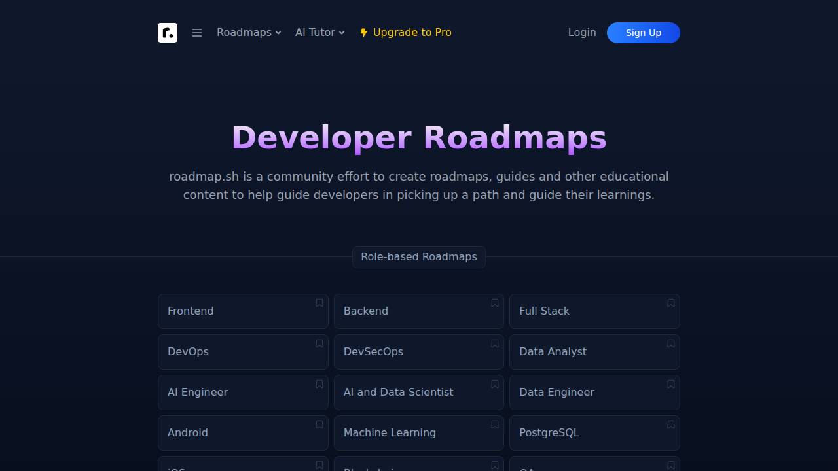Click the roadmap.sh logo icon
This screenshot has width=838, height=471.
pos(168,33)
